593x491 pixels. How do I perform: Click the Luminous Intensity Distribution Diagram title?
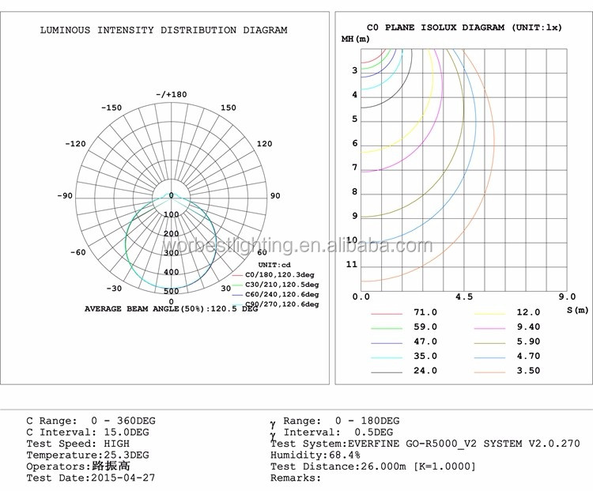coord(164,30)
